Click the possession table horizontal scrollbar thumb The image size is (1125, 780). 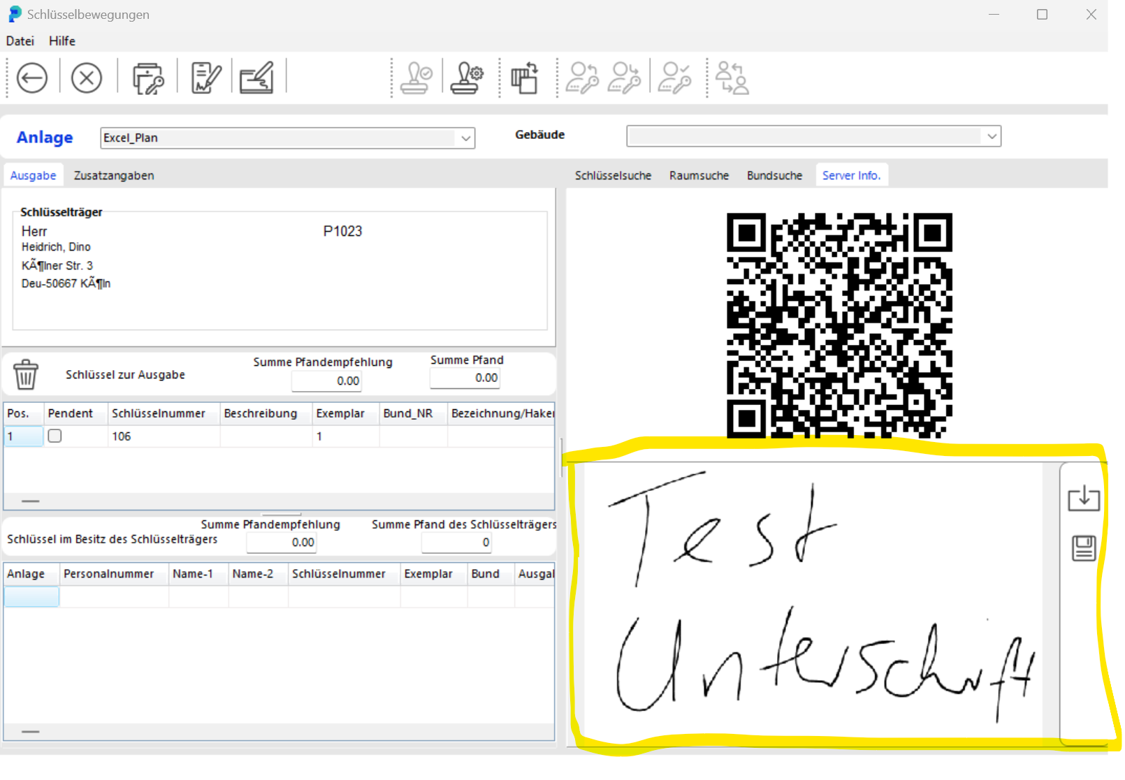pos(31,732)
